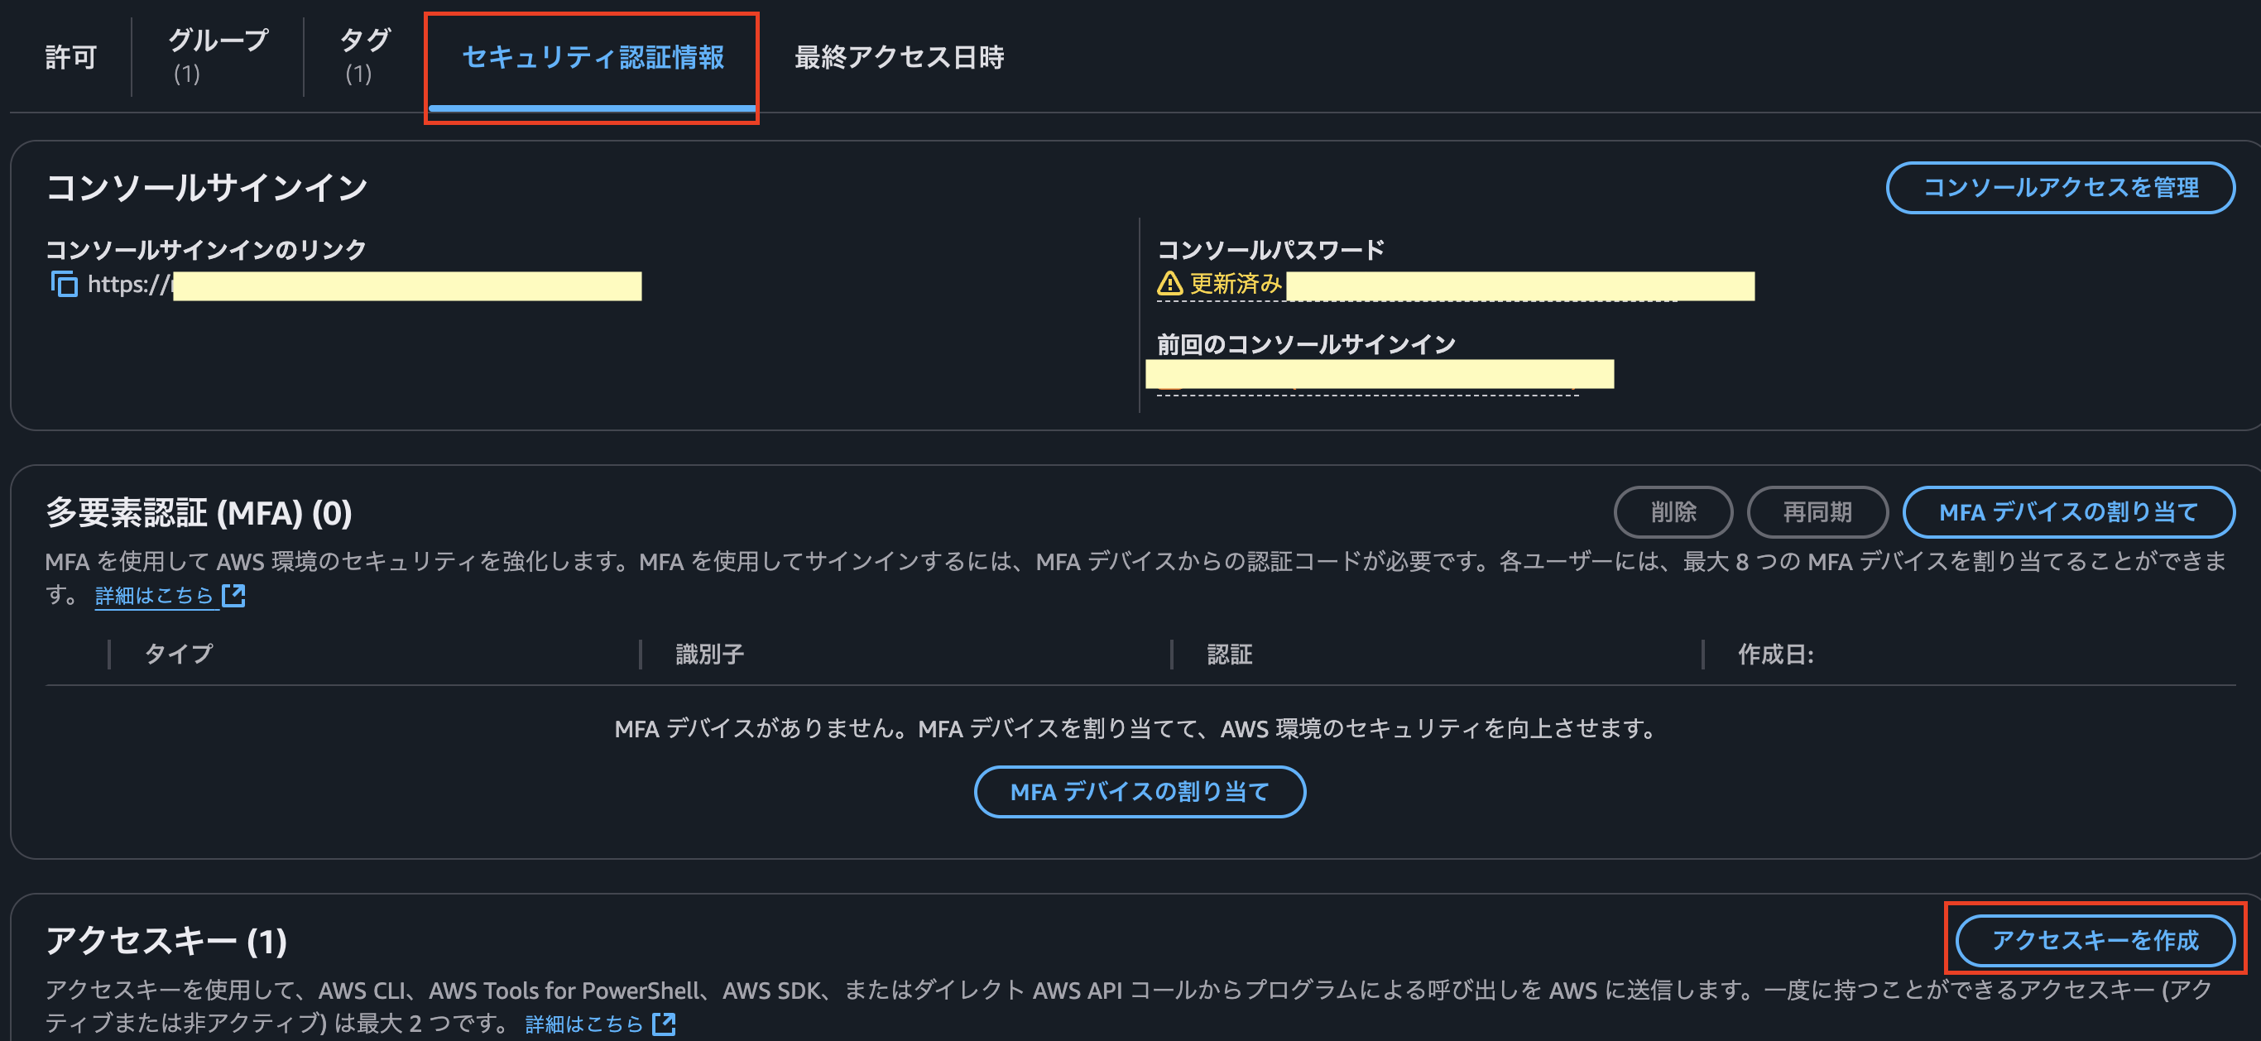This screenshot has height=1041, width=2261.
Task: Click the console sign-in https link
Action: pos(364,285)
